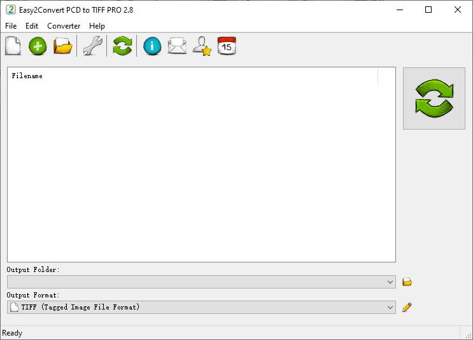Viewport: 473px width, 340px height.
Task: Add files with the green plus icon
Action: tap(38, 46)
